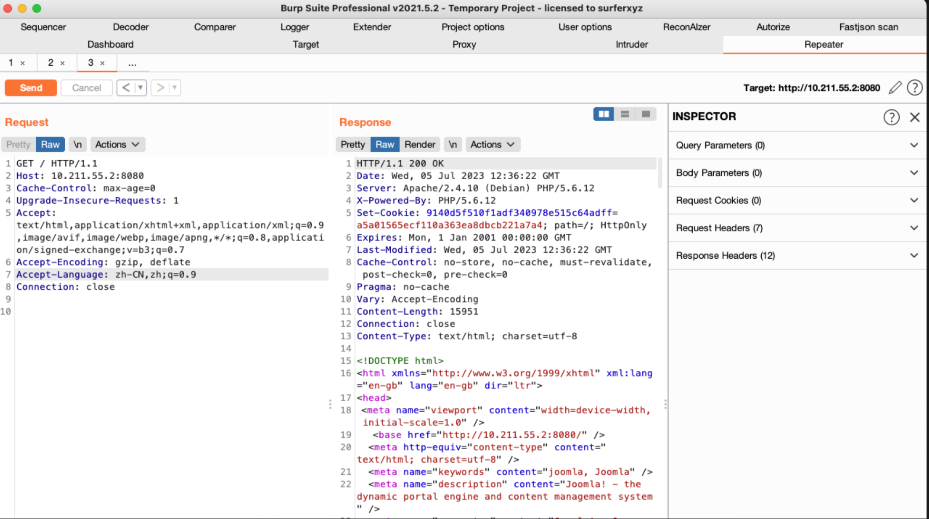929x519 pixels.
Task: Expand Response Headers section
Action: tap(797, 256)
